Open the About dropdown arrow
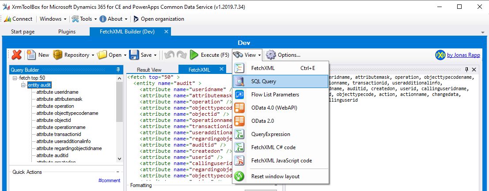 coord(126,19)
